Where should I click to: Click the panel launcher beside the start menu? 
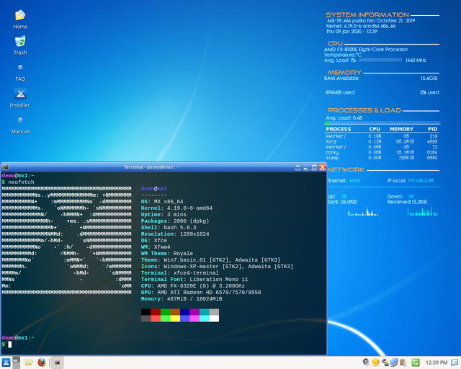click(x=17, y=363)
